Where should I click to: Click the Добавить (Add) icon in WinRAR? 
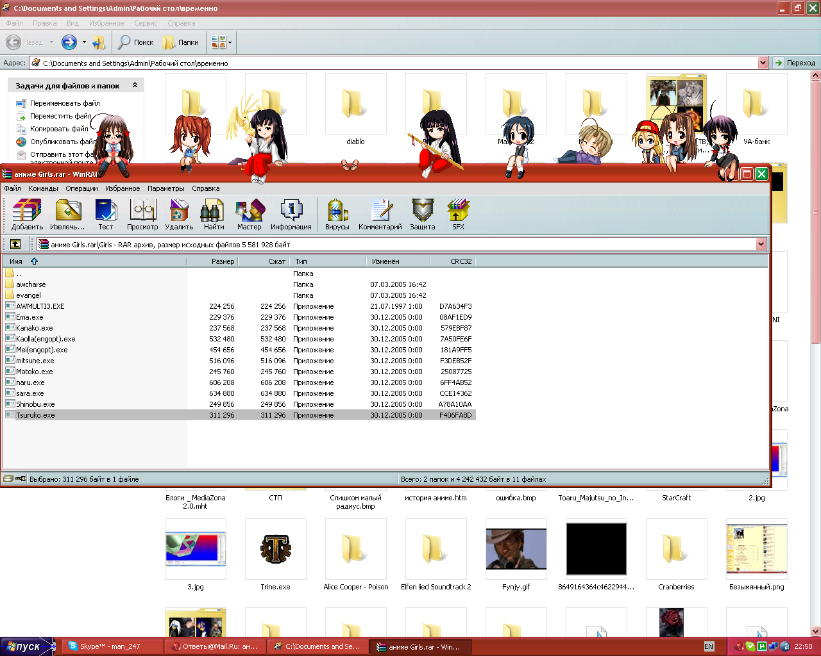(x=27, y=214)
